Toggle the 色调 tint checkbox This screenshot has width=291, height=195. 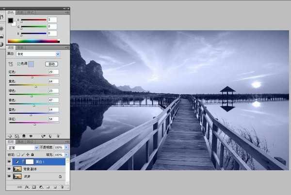19,64
